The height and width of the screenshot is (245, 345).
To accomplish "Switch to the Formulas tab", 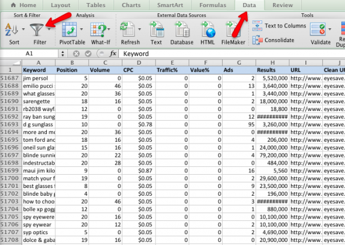I will (x=213, y=5).
